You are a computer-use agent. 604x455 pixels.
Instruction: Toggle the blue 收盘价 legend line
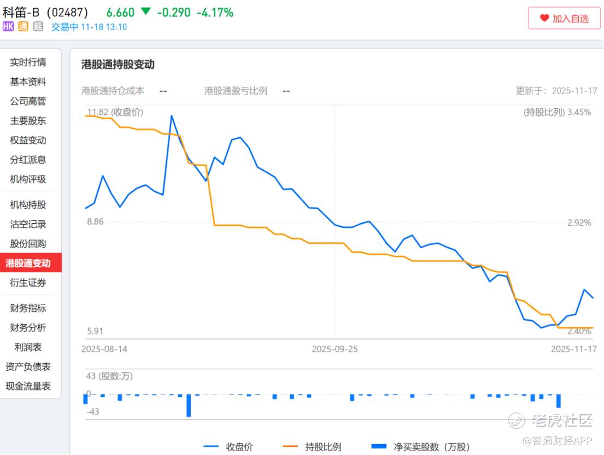(x=228, y=447)
